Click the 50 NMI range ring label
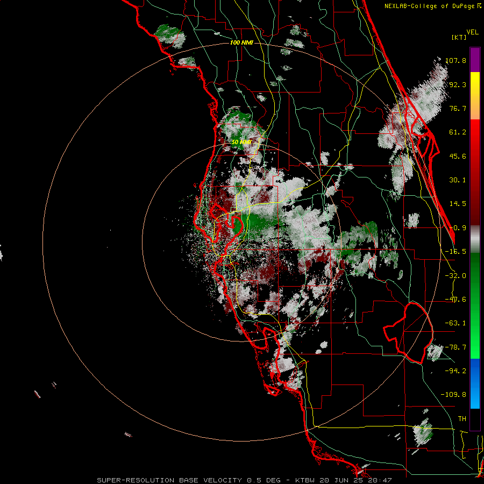This screenshot has width=484, height=484. pos(241,143)
